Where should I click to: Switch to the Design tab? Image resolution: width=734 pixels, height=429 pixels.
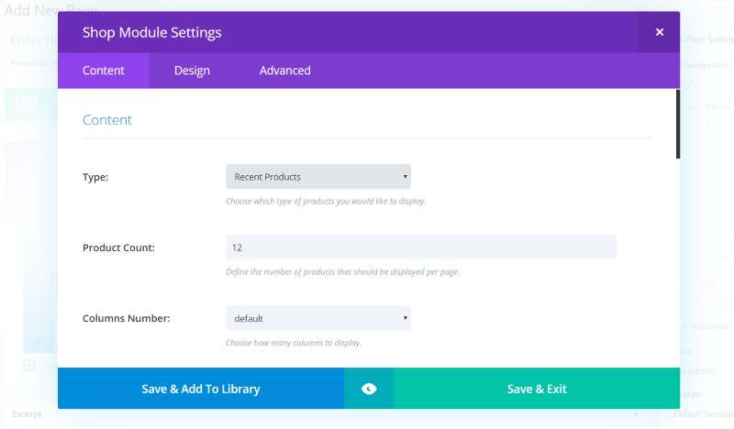pyautogui.click(x=192, y=71)
